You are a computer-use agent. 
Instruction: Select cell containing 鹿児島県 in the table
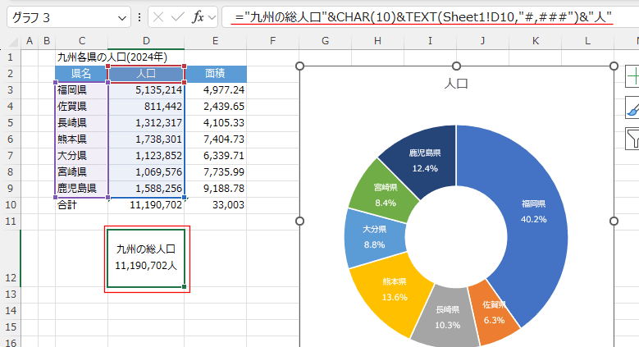tap(81, 188)
